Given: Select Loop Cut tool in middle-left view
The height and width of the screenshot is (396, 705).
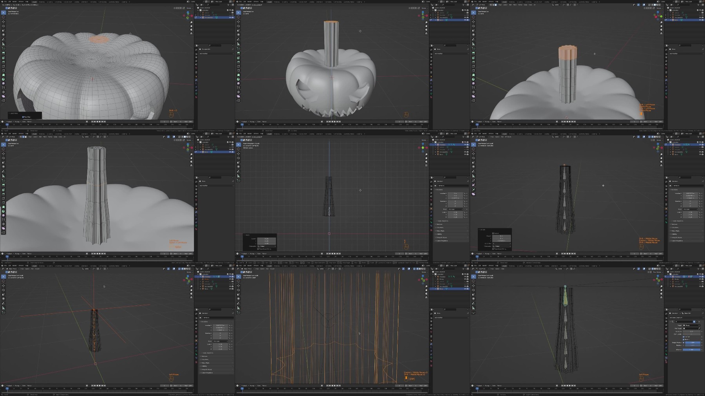Looking at the screenshot, I should pyautogui.click(x=4, y=198).
